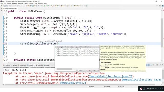Click the Collectors.un text on line 20
This screenshot has width=164, height=92.
coord(47,44)
